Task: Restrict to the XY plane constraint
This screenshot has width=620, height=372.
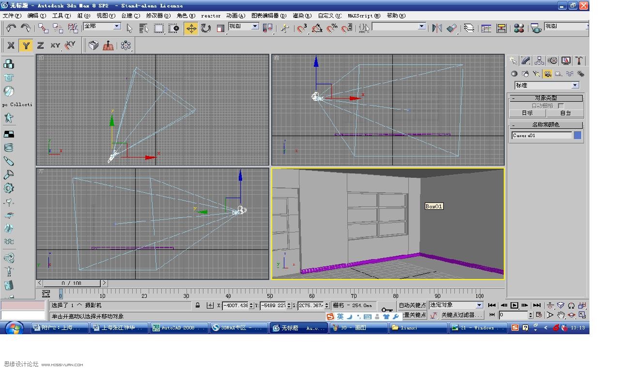Action: (55, 46)
